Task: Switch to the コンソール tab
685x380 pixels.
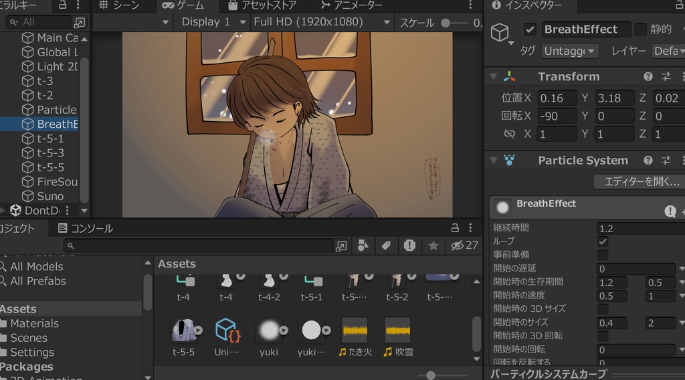Action: pyautogui.click(x=86, y=228)
